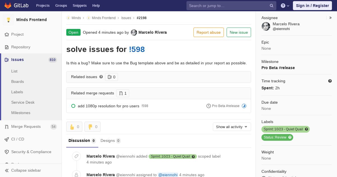Click Marcelo Rivera avatar in assignee panel
The width and height of the screenshot is (337, 177).
[x=266, y=26]
